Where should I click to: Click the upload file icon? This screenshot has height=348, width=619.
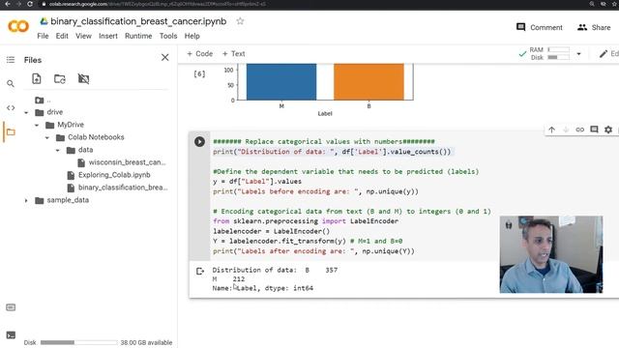pyautogui.click(x=37, y=78)
